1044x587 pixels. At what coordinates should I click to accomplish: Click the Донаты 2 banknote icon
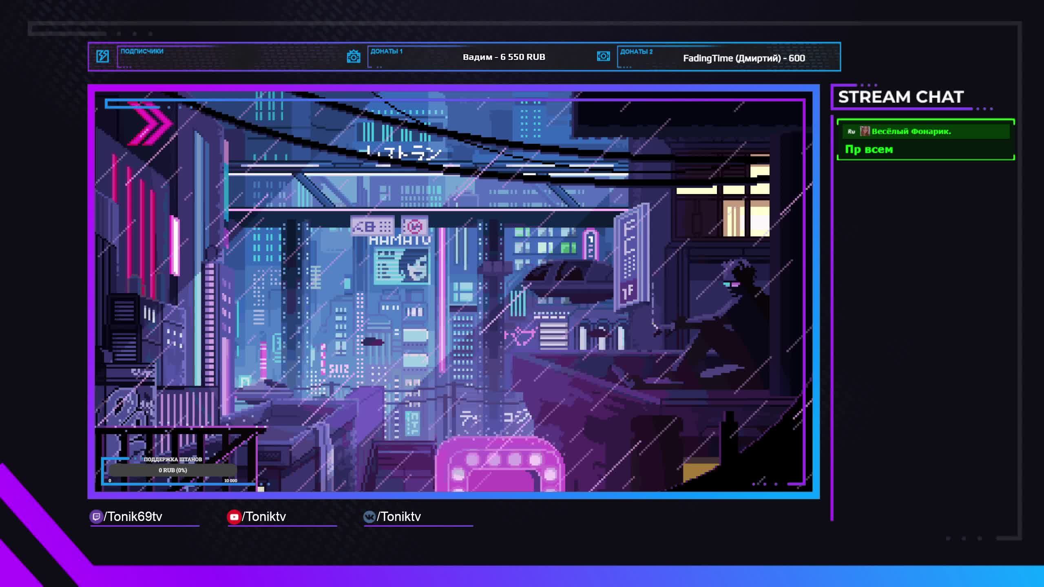(x=603, y=56)
